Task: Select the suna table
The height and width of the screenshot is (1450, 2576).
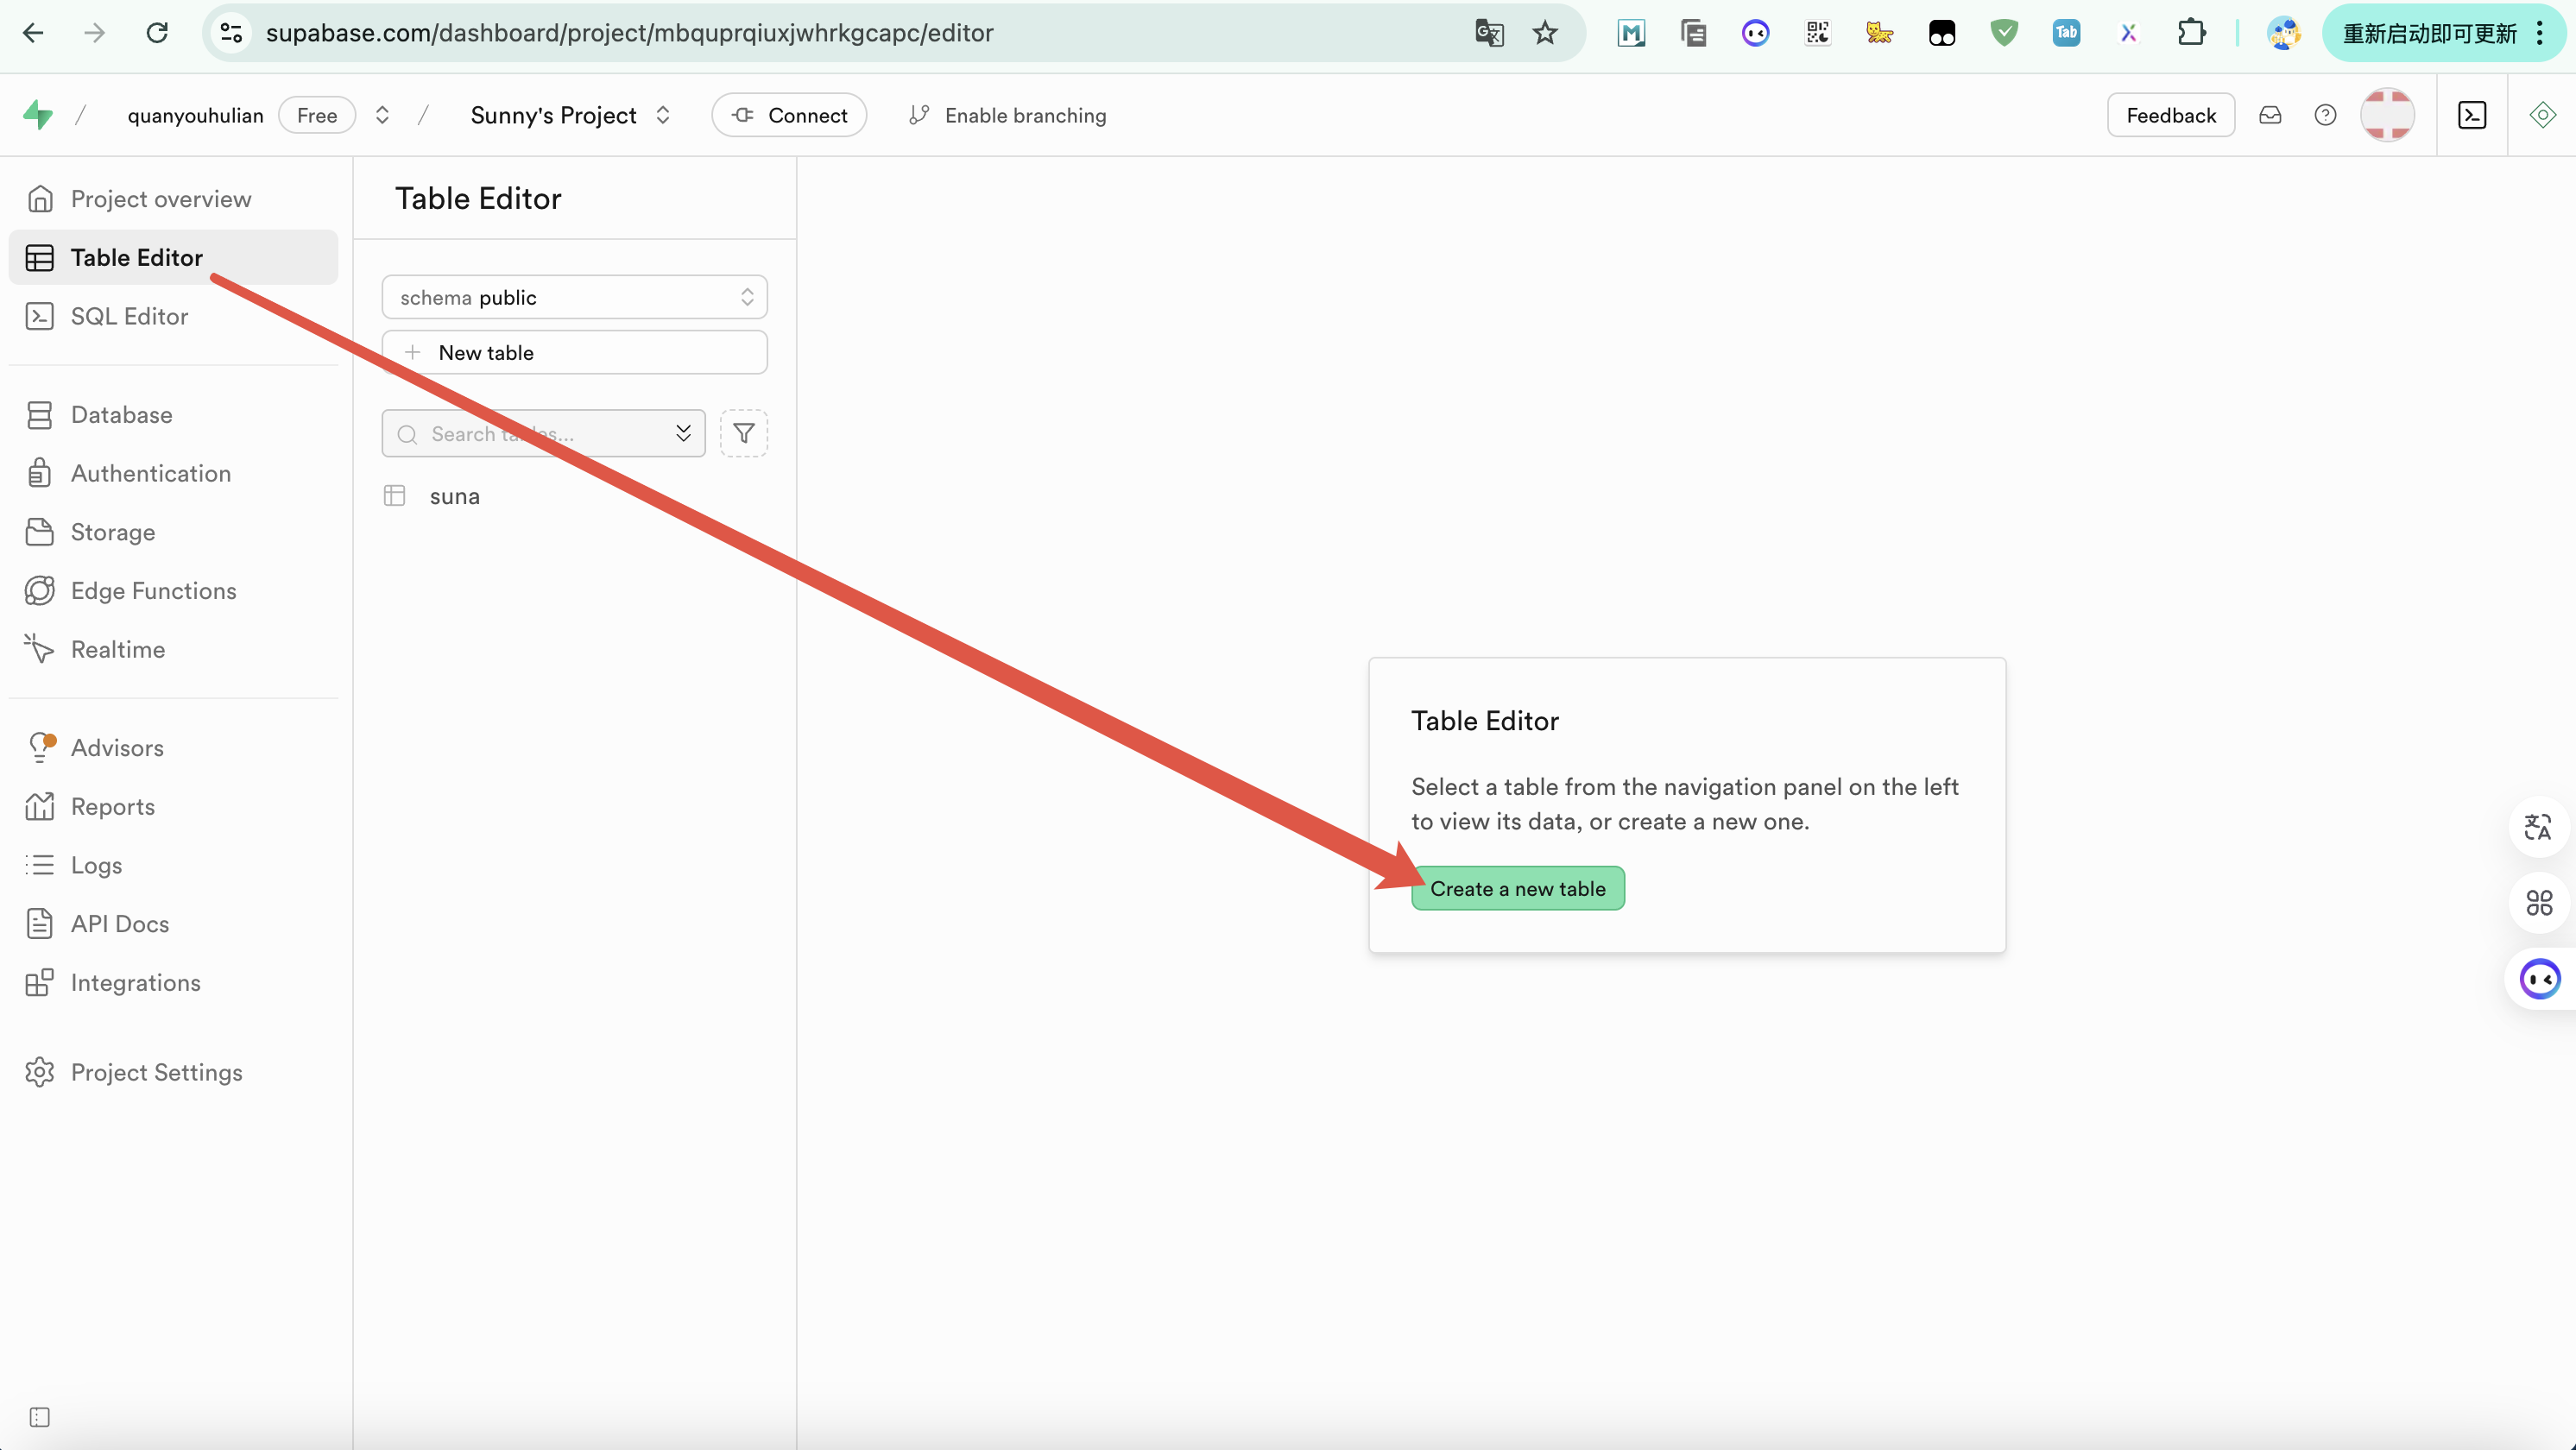Action: pos(454,496)
